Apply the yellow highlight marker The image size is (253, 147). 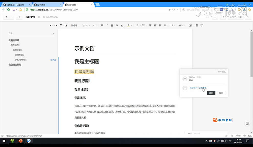pyautogui.click(x=129, y=25)
